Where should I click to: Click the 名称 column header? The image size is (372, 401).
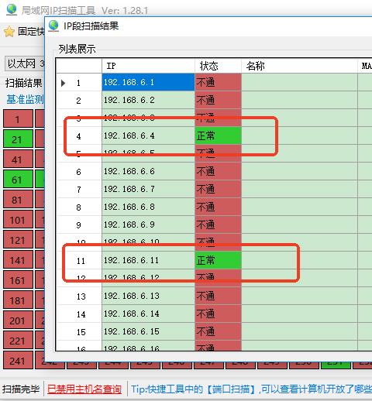(x=299, y=66)
